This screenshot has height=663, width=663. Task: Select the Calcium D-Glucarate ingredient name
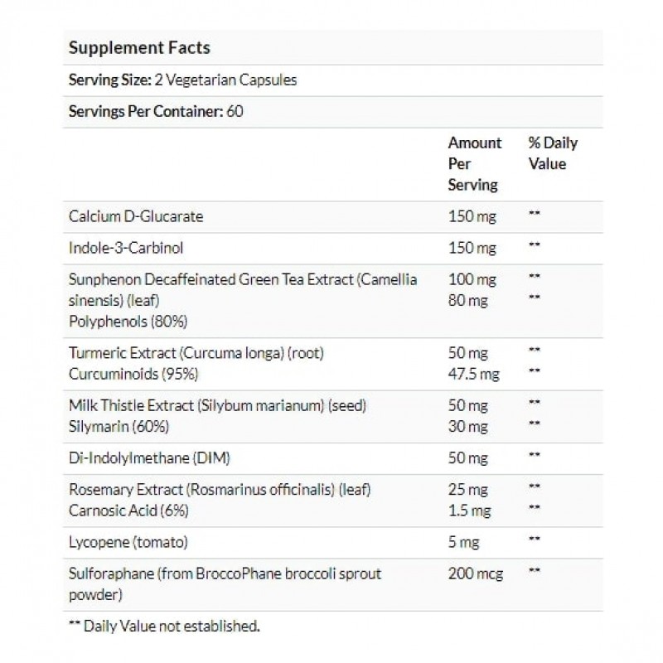point(137,216)
